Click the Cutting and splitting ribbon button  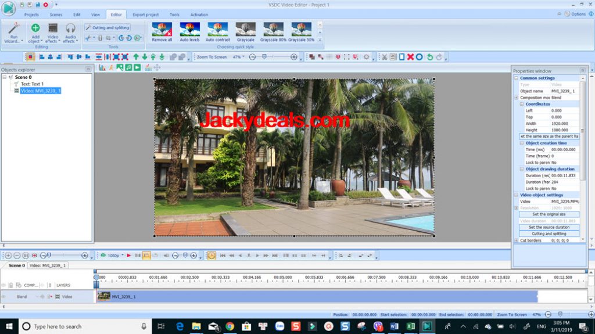[107, 27]
